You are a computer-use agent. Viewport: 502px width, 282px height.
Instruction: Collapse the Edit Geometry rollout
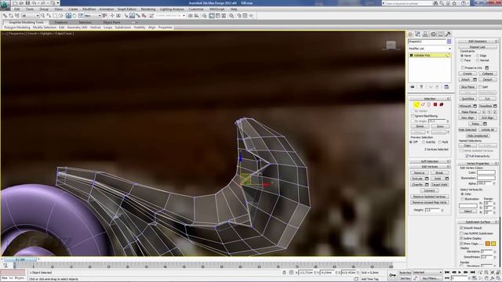478,42
